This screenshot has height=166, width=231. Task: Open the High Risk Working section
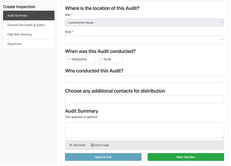coord(29,35)
